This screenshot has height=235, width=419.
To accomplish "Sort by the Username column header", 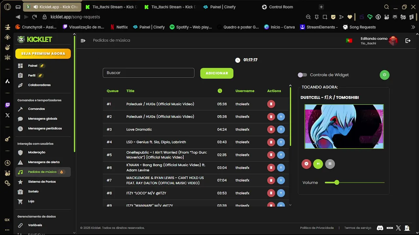I will click(x=245, y=91).
